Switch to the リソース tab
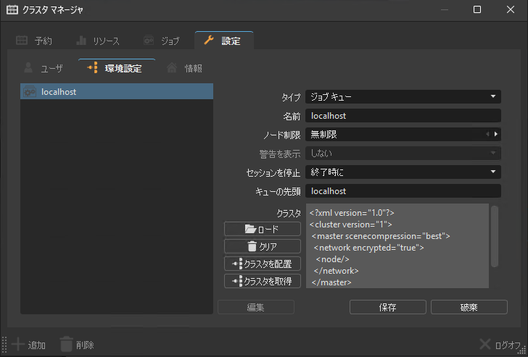The width and height of the screenshot is (528, 357). pyautogui.click(x=98, y=41)
